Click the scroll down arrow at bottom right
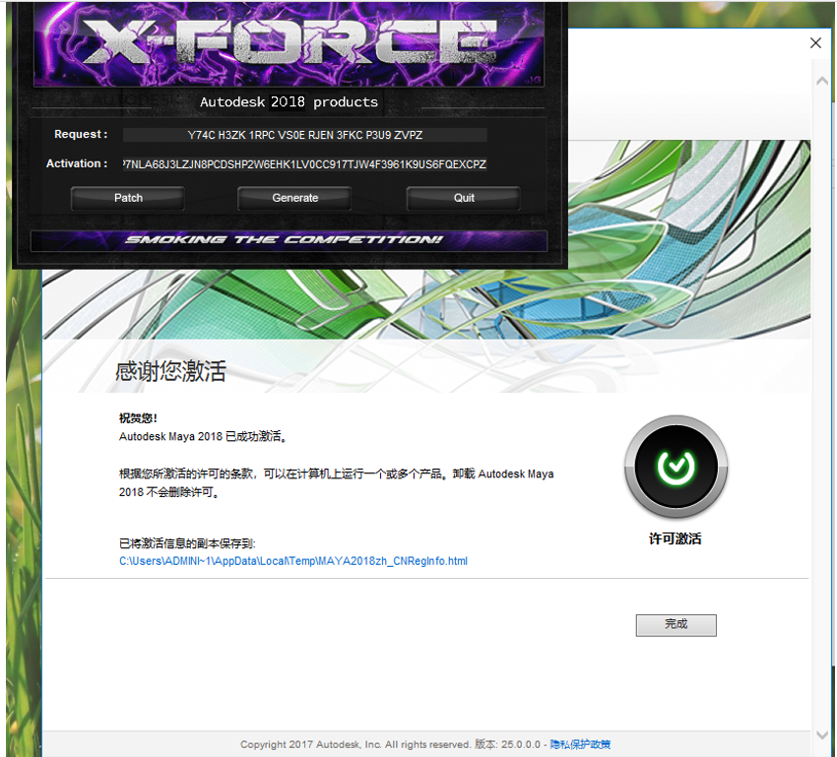Viewport: 837px width, 757px height. coord(822,734)
